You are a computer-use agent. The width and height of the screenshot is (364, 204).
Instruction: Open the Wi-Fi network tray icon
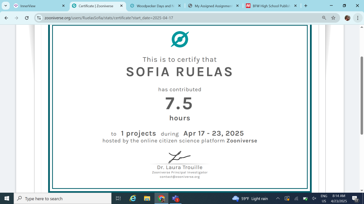pos(296,198)
